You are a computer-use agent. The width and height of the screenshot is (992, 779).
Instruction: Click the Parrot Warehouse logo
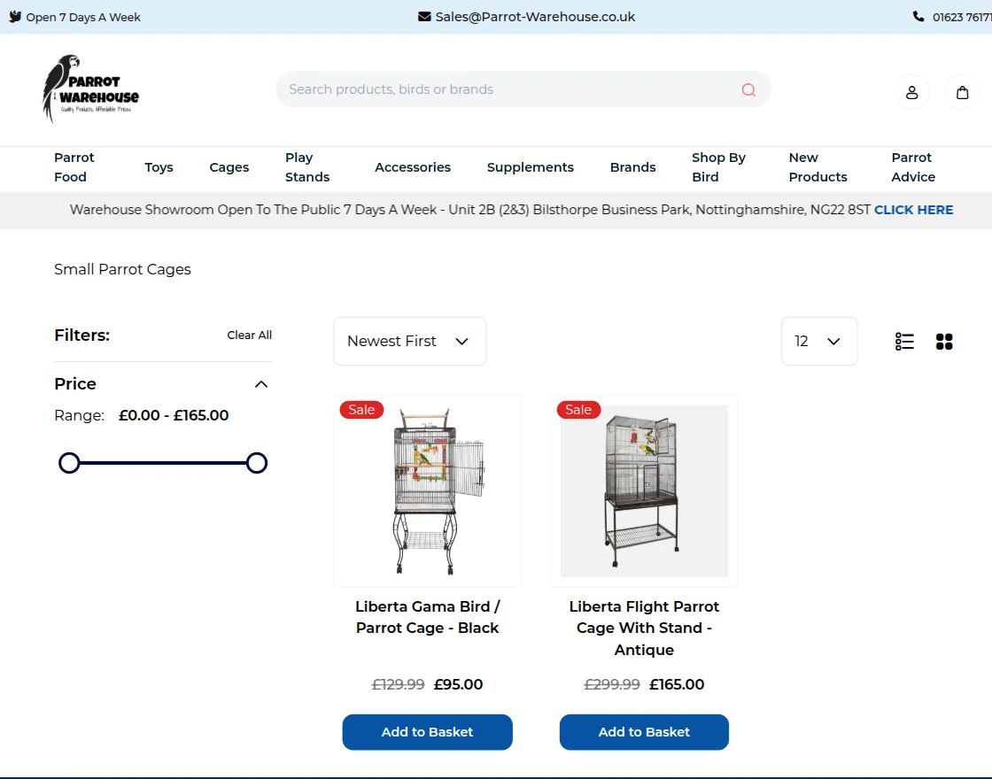point(90,89)
